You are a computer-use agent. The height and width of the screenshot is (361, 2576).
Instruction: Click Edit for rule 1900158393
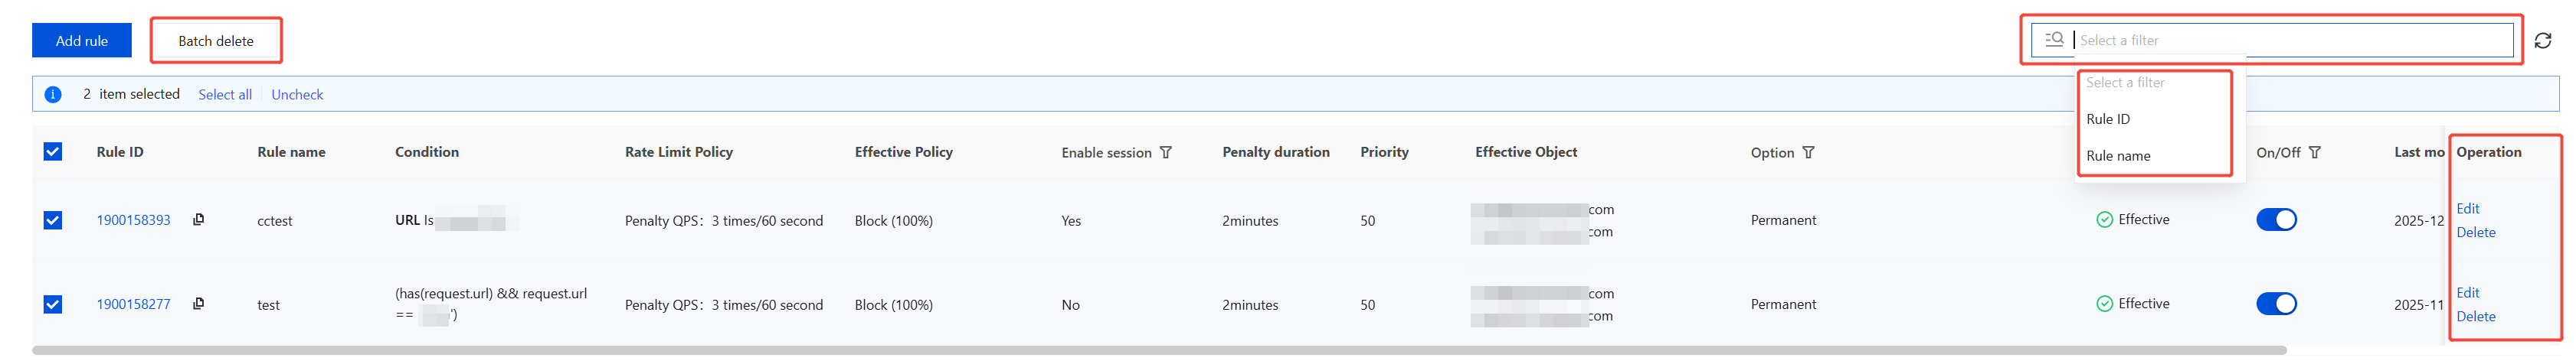coord(2467,209)
